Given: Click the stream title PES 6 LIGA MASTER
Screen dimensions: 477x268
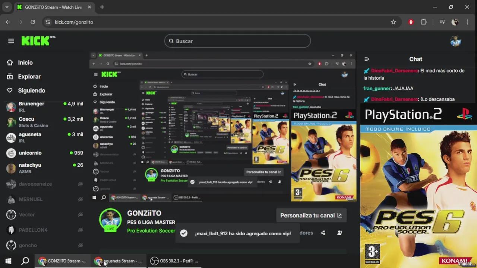Looking at the screenshot, I should (151, 222).
